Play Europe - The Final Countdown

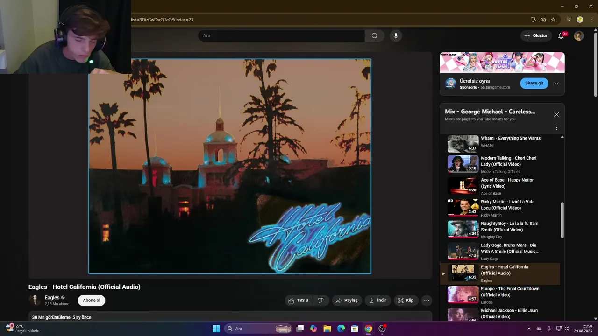(500, 295)
